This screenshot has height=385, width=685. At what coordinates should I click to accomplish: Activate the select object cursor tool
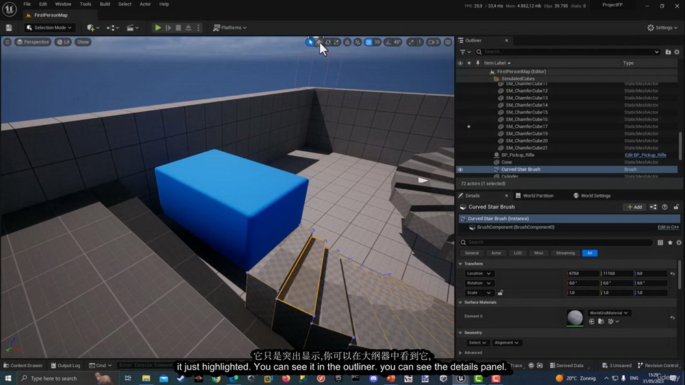(x=310, y=42)
